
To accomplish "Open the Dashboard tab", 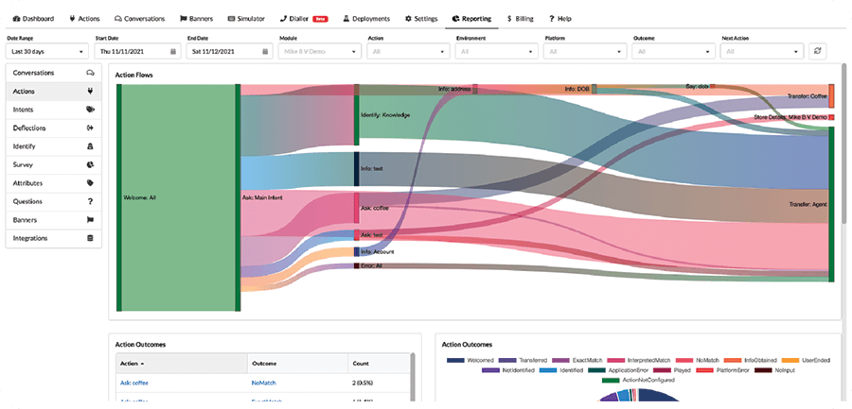I will pyautogui.click(x=33, y=19).
